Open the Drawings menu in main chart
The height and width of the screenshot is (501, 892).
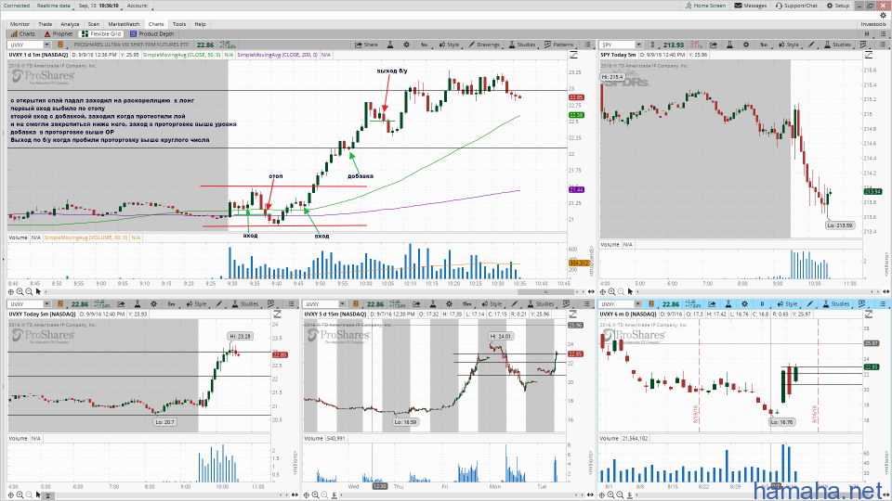pyautogui.click(x=484, y=45)
